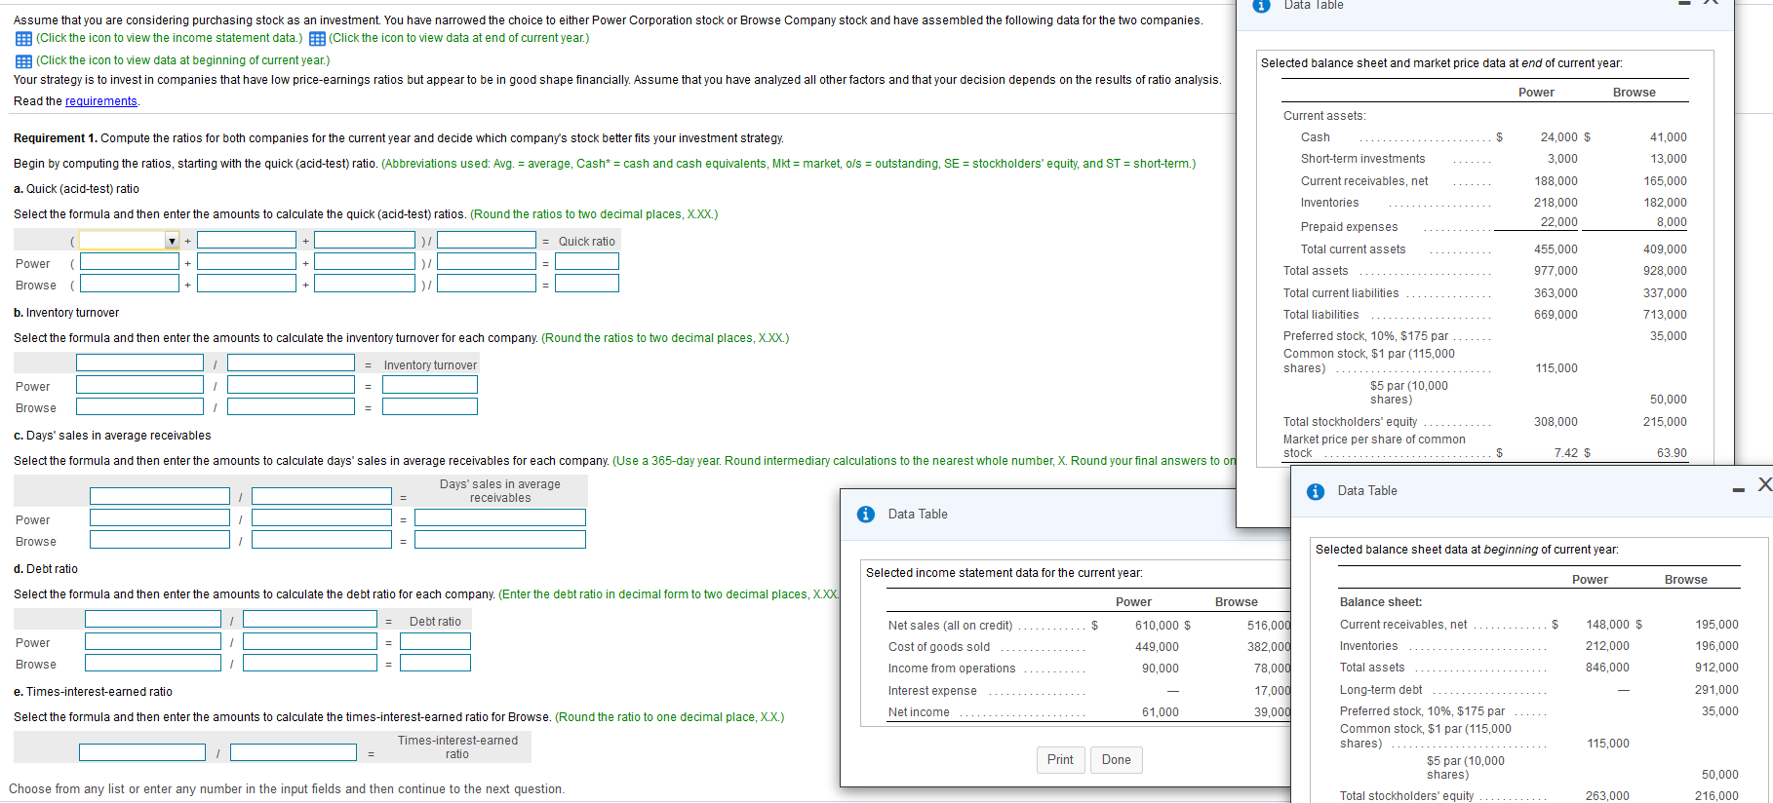Select days' sales formula numerator field
1773x803 pixels.
pyautogui.click(x=160, y=496)
